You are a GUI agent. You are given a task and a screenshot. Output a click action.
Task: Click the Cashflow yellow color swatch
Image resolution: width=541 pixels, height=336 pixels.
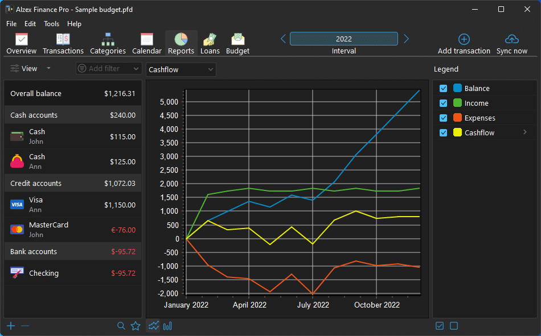(x=457, y=132)
